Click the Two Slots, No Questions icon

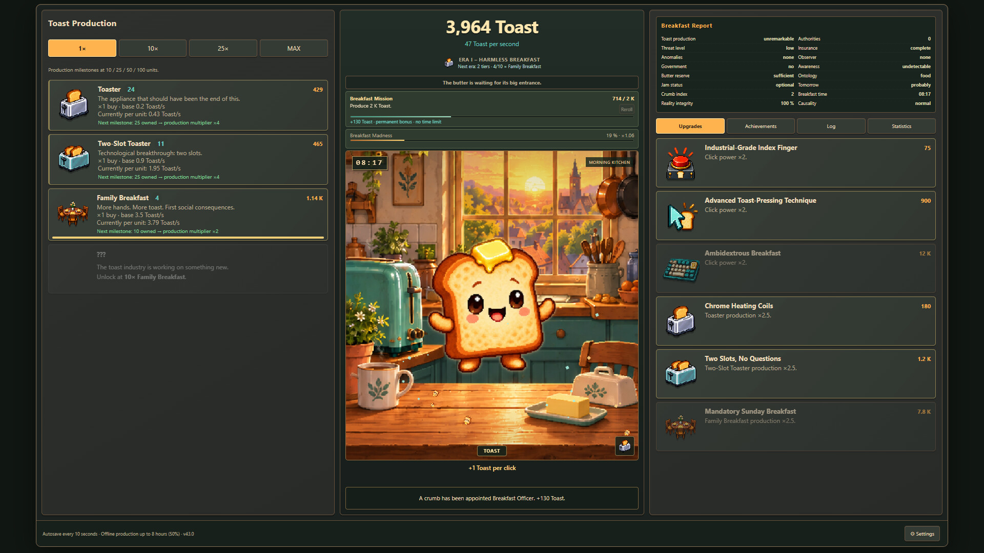pyautogui.click(x=681, y=373)
